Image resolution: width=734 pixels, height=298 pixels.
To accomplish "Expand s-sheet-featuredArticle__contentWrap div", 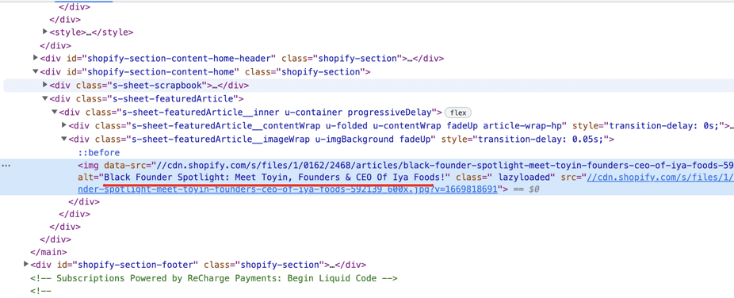I will tap(64, 125).
